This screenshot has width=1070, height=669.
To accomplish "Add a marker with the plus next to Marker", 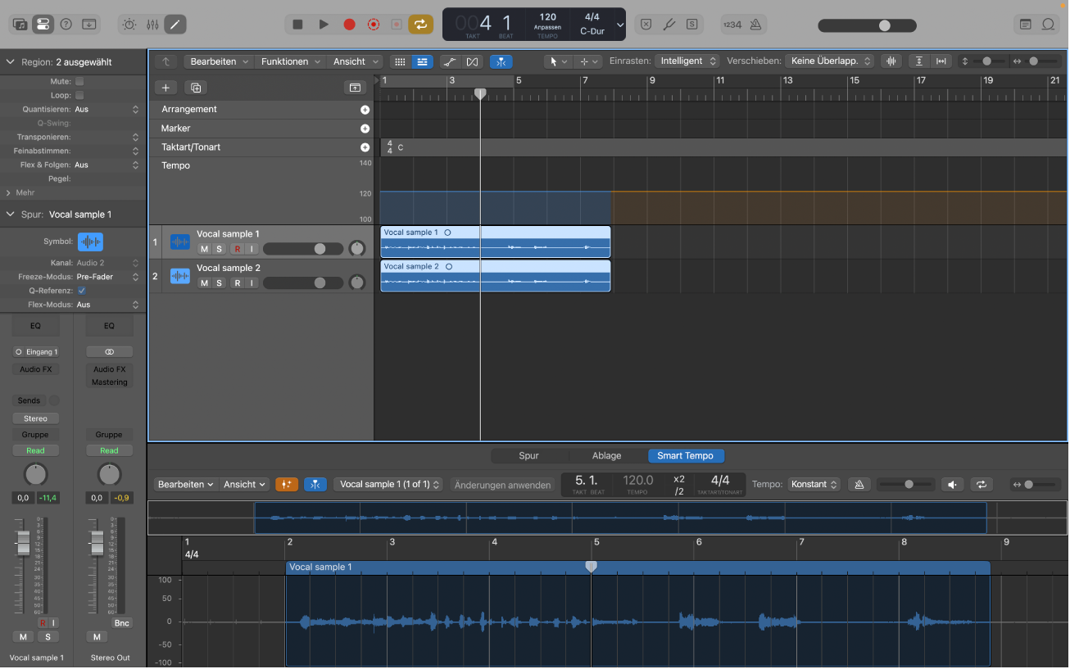I will click(365, 128).
